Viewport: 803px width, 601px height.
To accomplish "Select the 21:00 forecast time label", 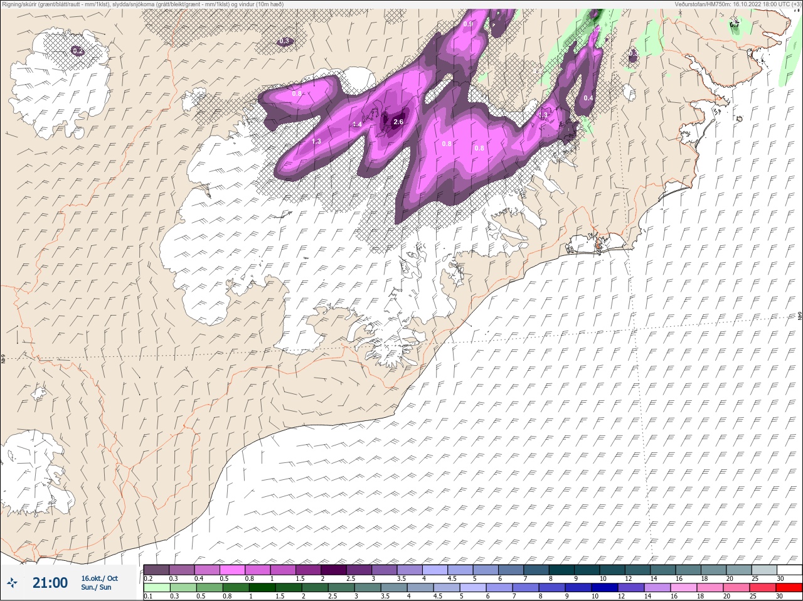I will click(x=50, y=583).
